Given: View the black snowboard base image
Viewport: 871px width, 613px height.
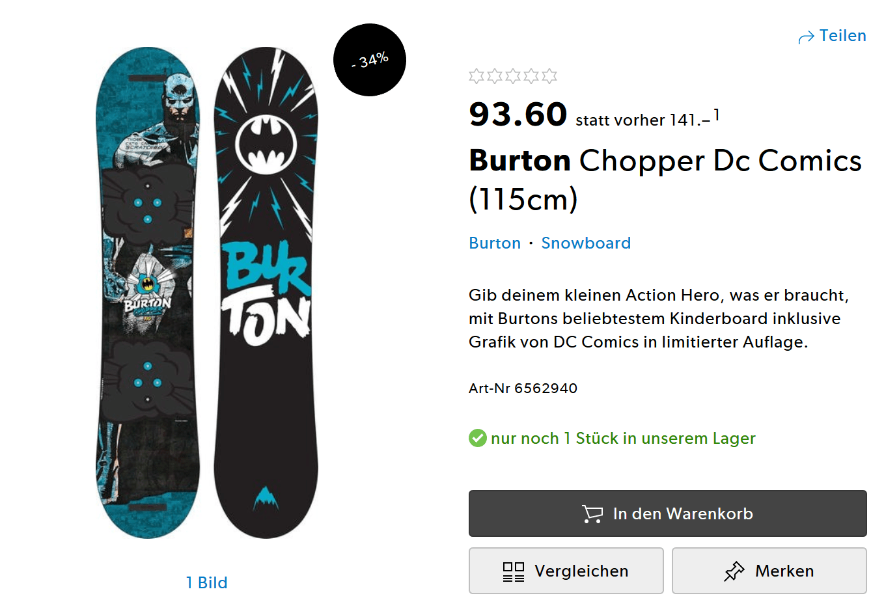Looking at the screenshot, I should pyautogui.click(x=266, y=293).
